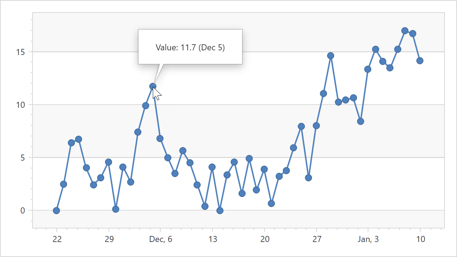Image resolution: width=457 pixels, height=257 pixels.
Task: Click the "5" value label on y-axis
Action: (22, 158)
